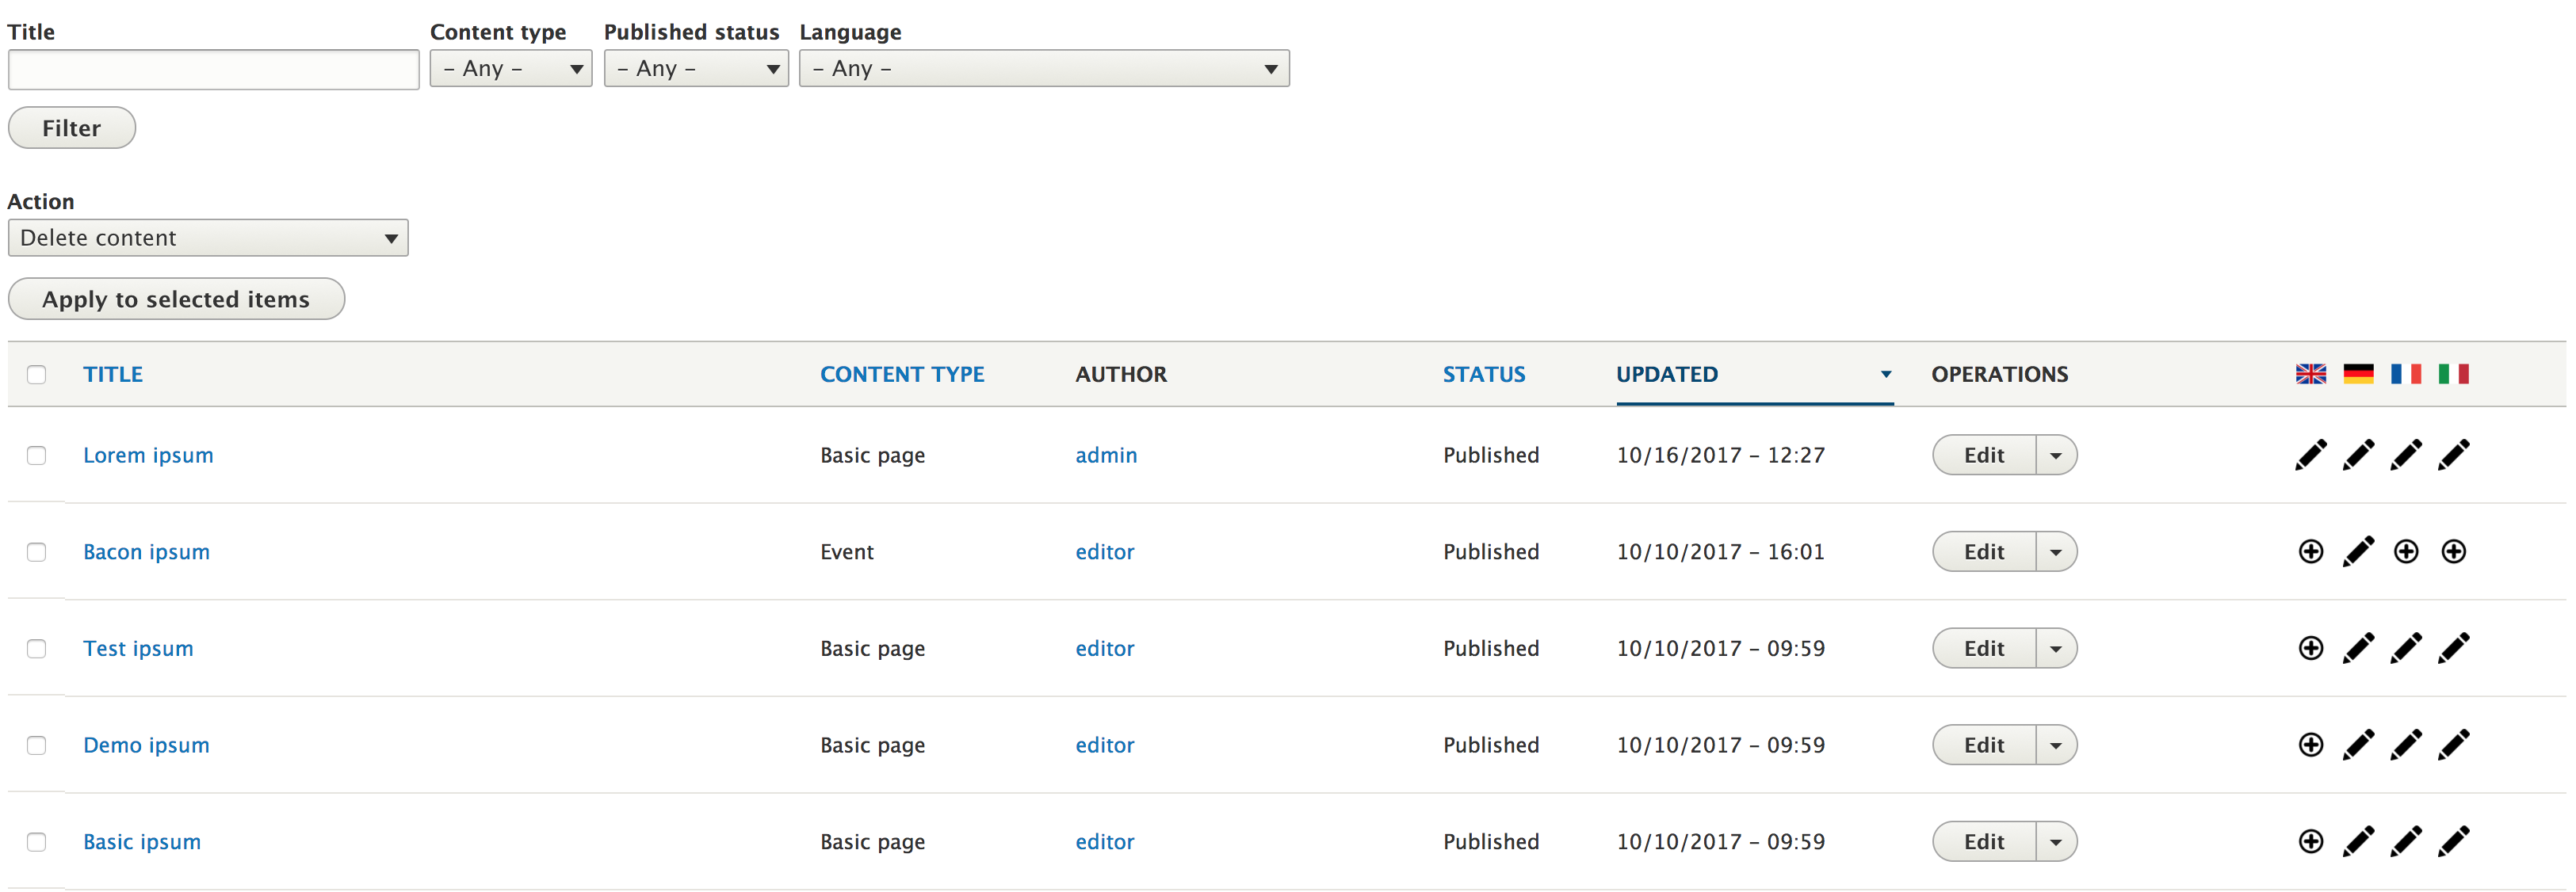
Task: Expand the Edit dropdown arrow for Test ipsum
Action: [x=2056, y=648]
